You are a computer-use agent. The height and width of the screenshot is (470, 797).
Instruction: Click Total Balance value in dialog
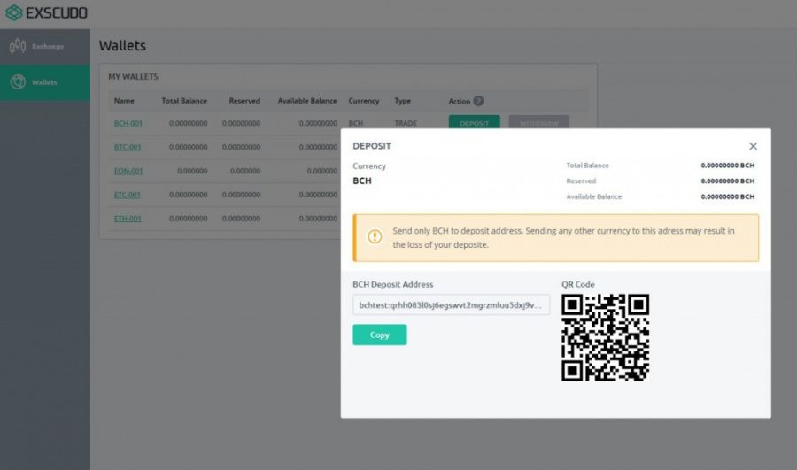click(x=727, y=166)
